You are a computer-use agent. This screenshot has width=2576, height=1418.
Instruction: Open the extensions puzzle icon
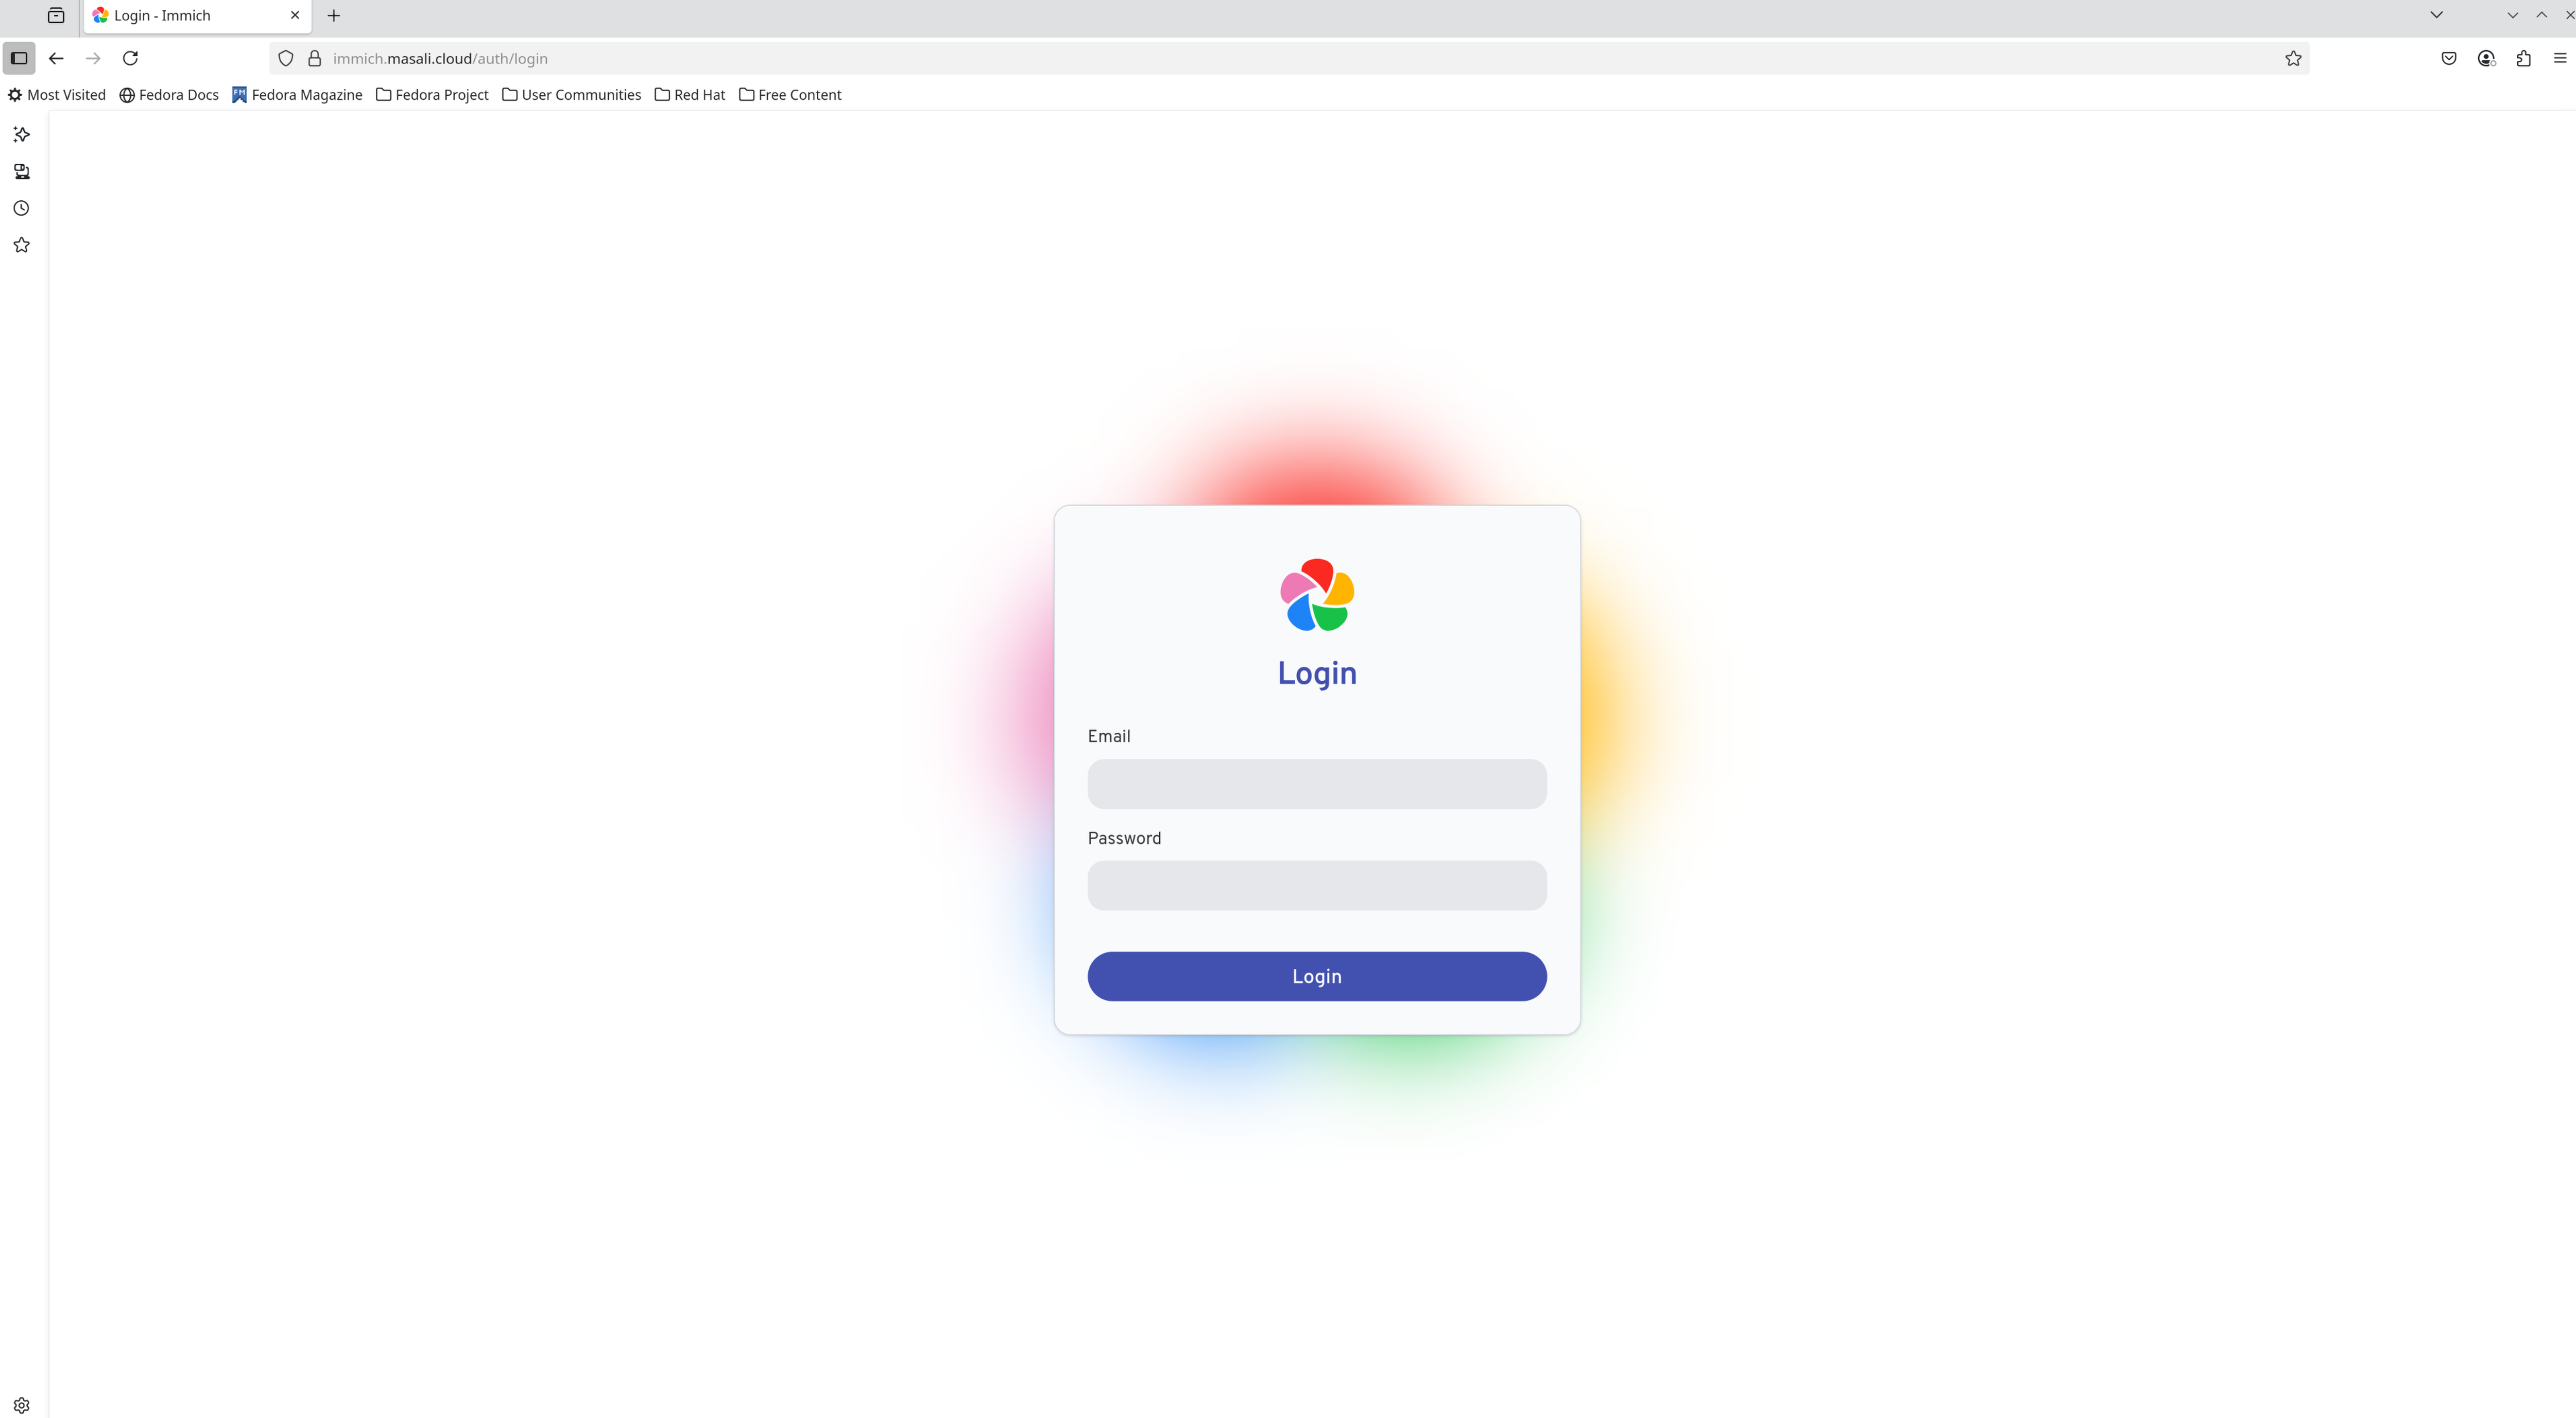[x=2523, y=58]
